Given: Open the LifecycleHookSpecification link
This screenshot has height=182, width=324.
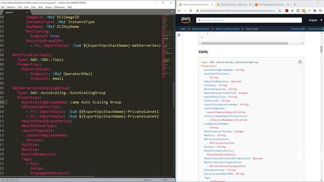Looking at the screenshot, I should pyautogui.click(x=228, y=120).
